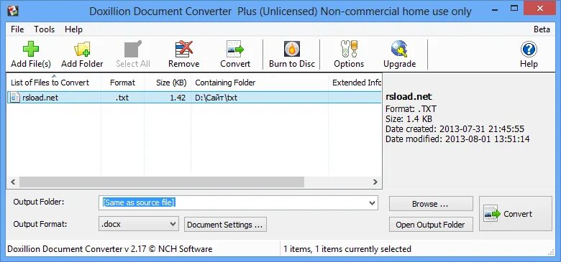Screen dimensions: 561x262
Task: Click the Browse ... button
Action: (431, 204)
